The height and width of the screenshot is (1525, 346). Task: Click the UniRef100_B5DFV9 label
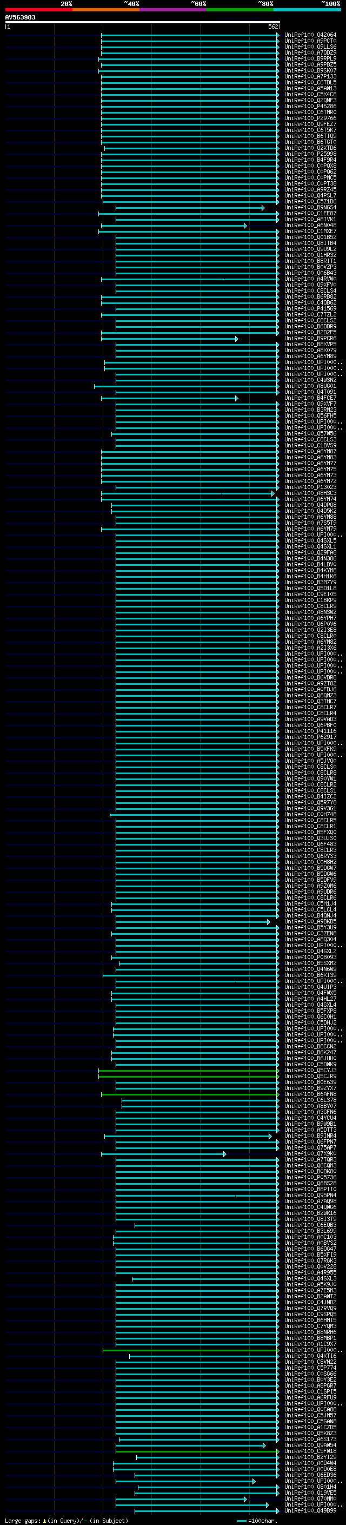coord(310,880)
